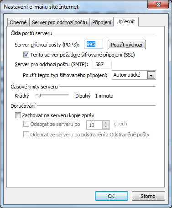172x208 pixels.
Task: Click the Použít výchozí button
Action: click(127, 45)
